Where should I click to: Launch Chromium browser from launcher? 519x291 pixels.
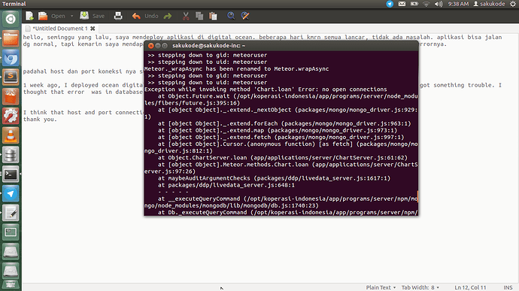pos(11,58)
